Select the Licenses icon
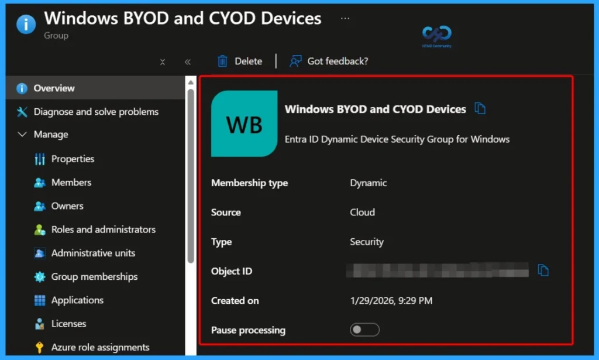The height and width of the screenshot is (360, 599). click(39, 323)
